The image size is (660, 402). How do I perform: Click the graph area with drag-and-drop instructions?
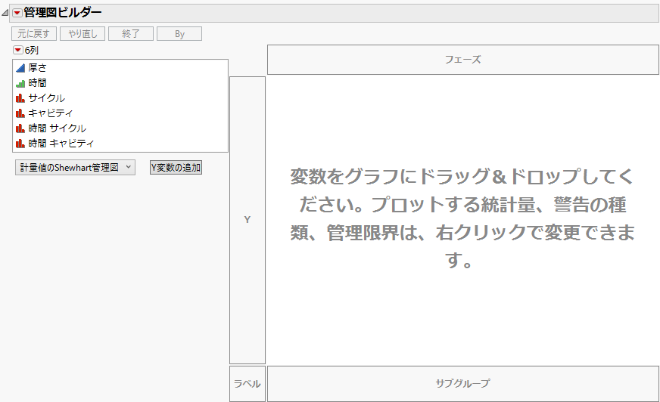[x=463, y=219]
